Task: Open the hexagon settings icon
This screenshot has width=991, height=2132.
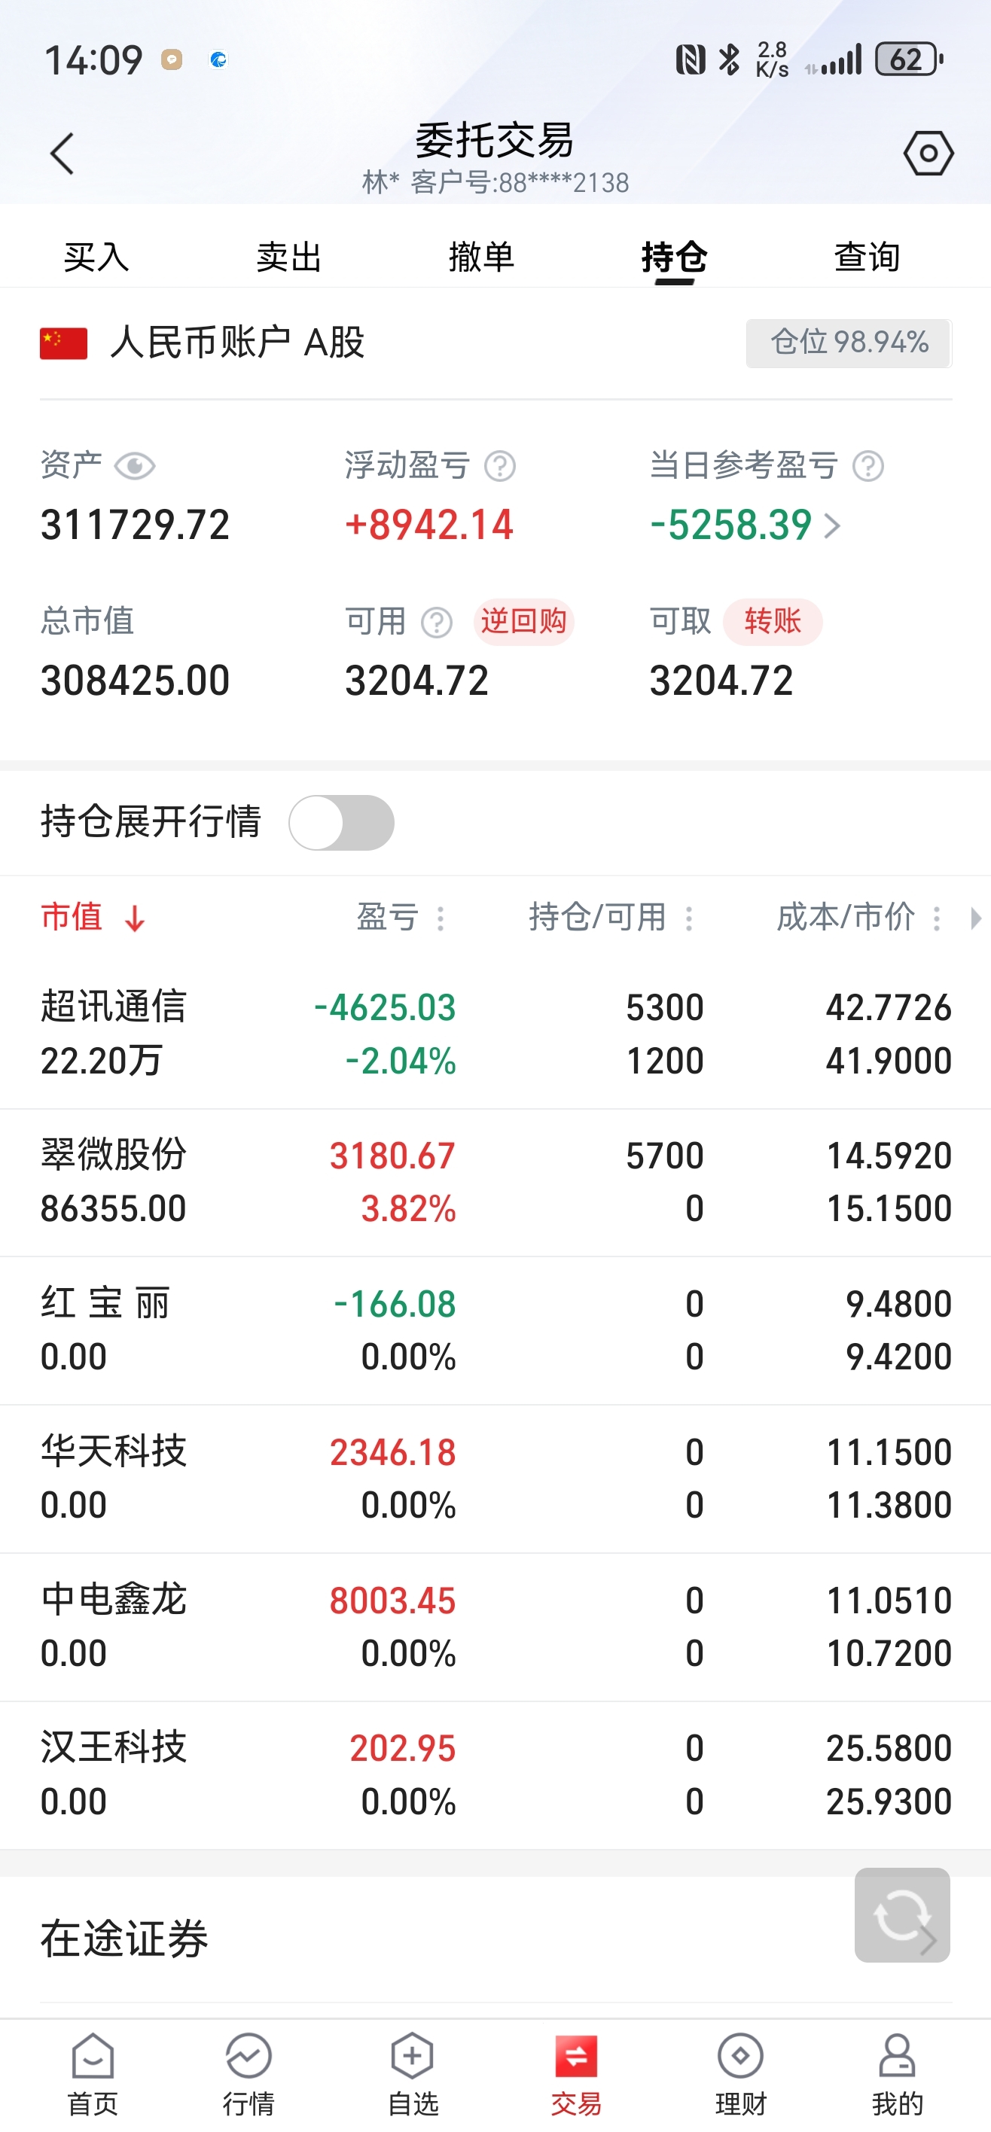Action: point(928,154)
